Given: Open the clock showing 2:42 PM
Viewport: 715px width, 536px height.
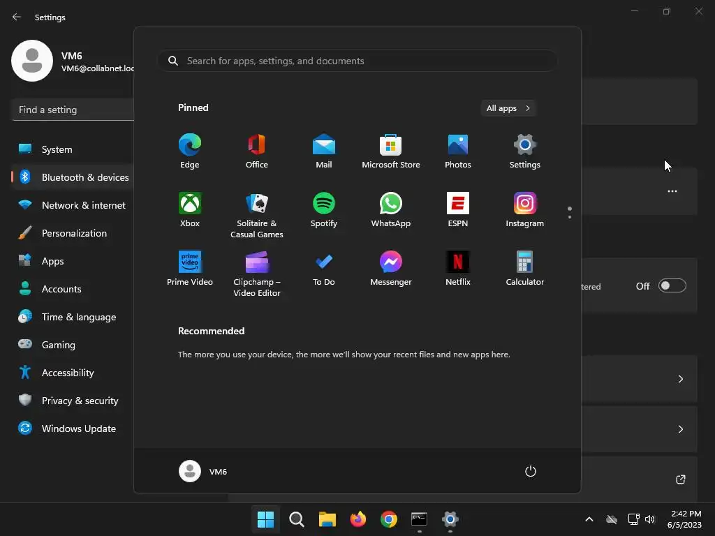Looking at the screenshot, I should click(684, 519).
